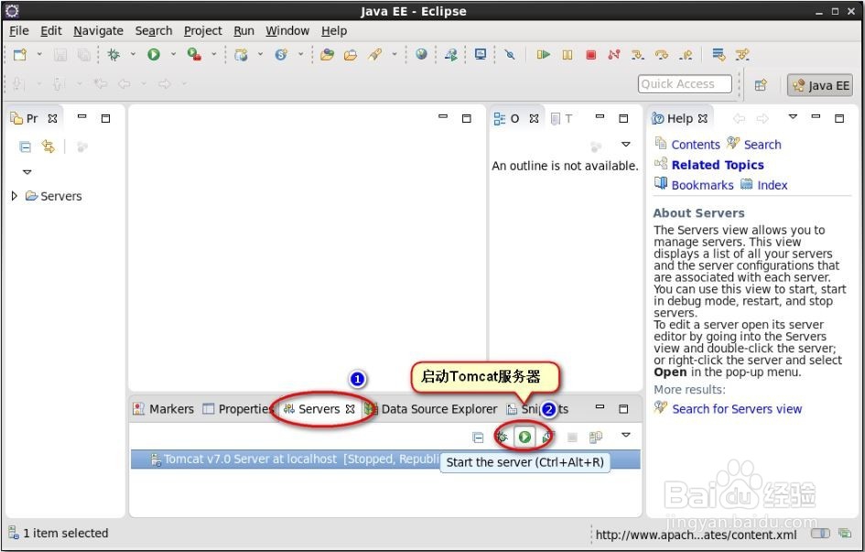Click the Suspend pause icon
865x552 pixels.
click(x=568, y=54)
